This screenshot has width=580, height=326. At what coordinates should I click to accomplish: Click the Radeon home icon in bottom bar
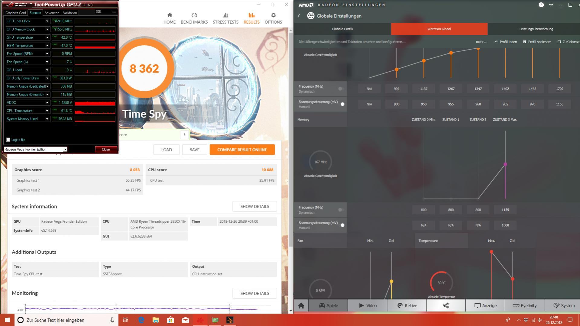click(301, 305)
